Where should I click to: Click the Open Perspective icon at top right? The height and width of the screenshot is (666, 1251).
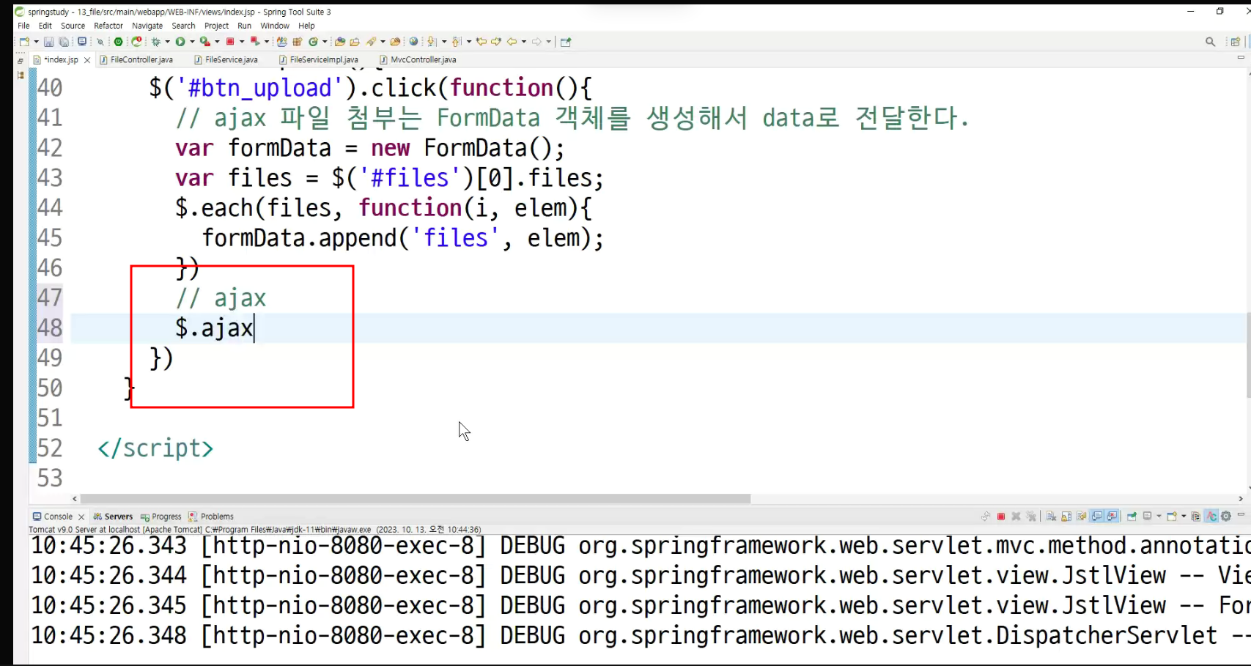pyautogui.click(x=1236, y=42)
